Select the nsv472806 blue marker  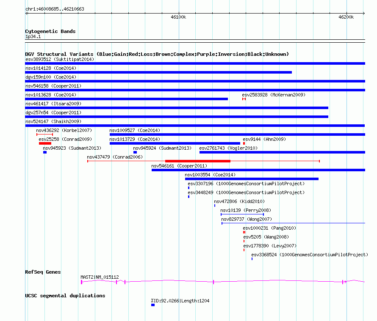coord(215,206)
